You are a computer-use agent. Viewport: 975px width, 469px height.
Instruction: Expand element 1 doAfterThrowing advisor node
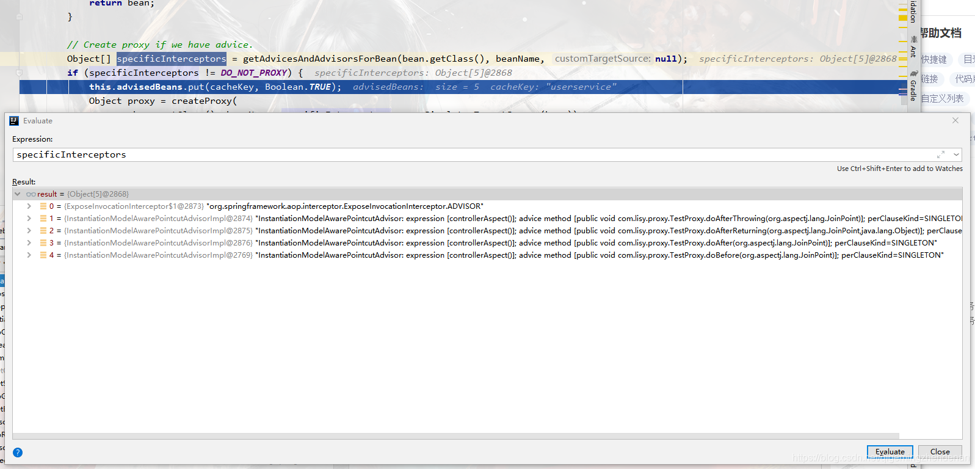(x=29, y=219)
